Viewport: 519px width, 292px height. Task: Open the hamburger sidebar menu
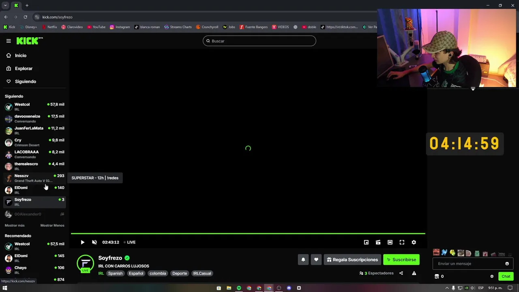pos(9,41)
